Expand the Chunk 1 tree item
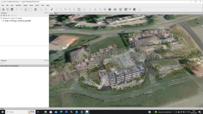This screenshot has width=203, height=114. click(1, 21)
